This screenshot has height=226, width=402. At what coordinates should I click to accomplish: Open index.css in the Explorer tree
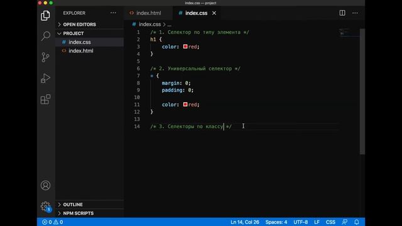[x=89, y=42]
